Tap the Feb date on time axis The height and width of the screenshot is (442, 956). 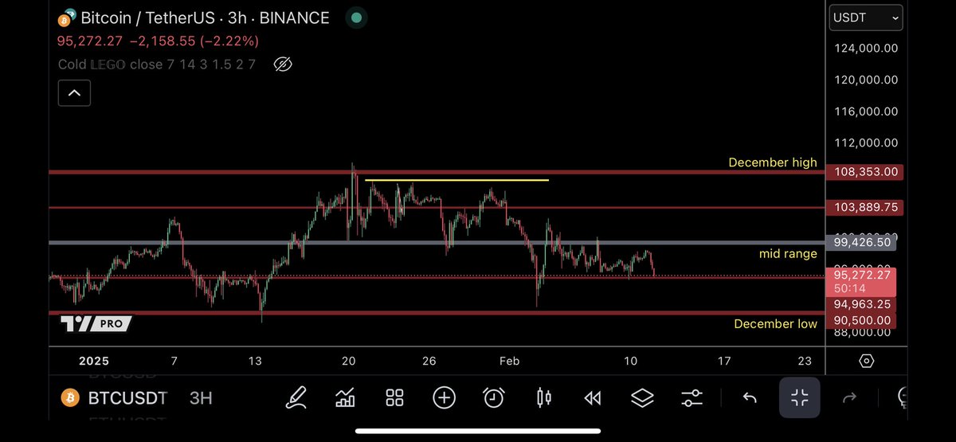(509, 361)
